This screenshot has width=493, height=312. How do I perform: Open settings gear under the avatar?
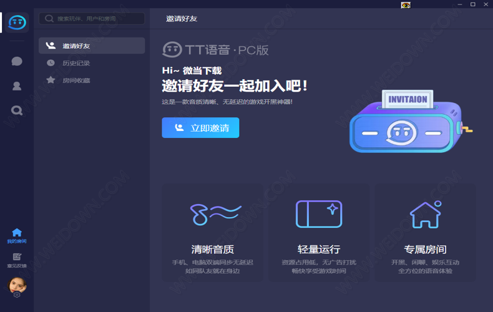click(17, 295)
